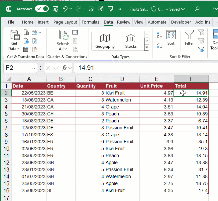Sort Z to A descending
The width and height of the screenshot is (218, 201).
tap(159, 45)
